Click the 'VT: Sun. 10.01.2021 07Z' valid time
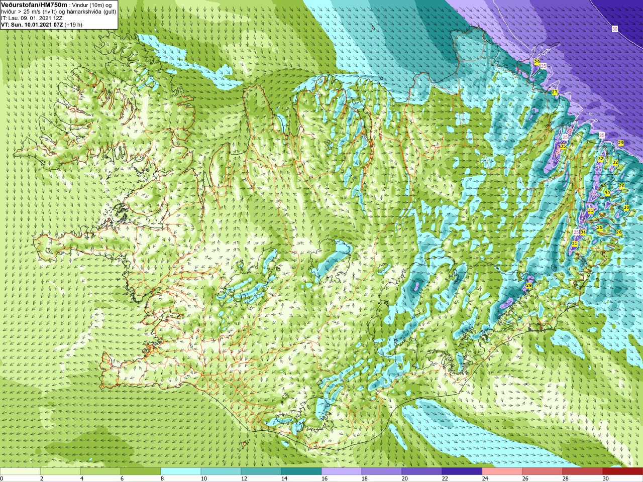Image resolution: width=643 pixels, height=482 pixels. point(32,25)
